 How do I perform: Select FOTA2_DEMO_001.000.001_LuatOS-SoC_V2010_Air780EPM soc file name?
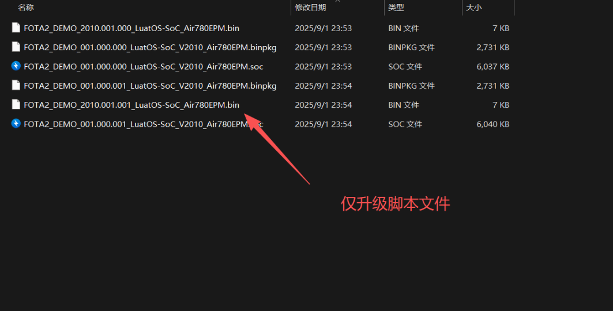144,124
